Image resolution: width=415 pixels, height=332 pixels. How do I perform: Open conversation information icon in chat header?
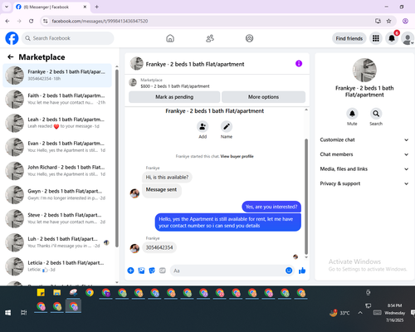click(x=299, y=64)
